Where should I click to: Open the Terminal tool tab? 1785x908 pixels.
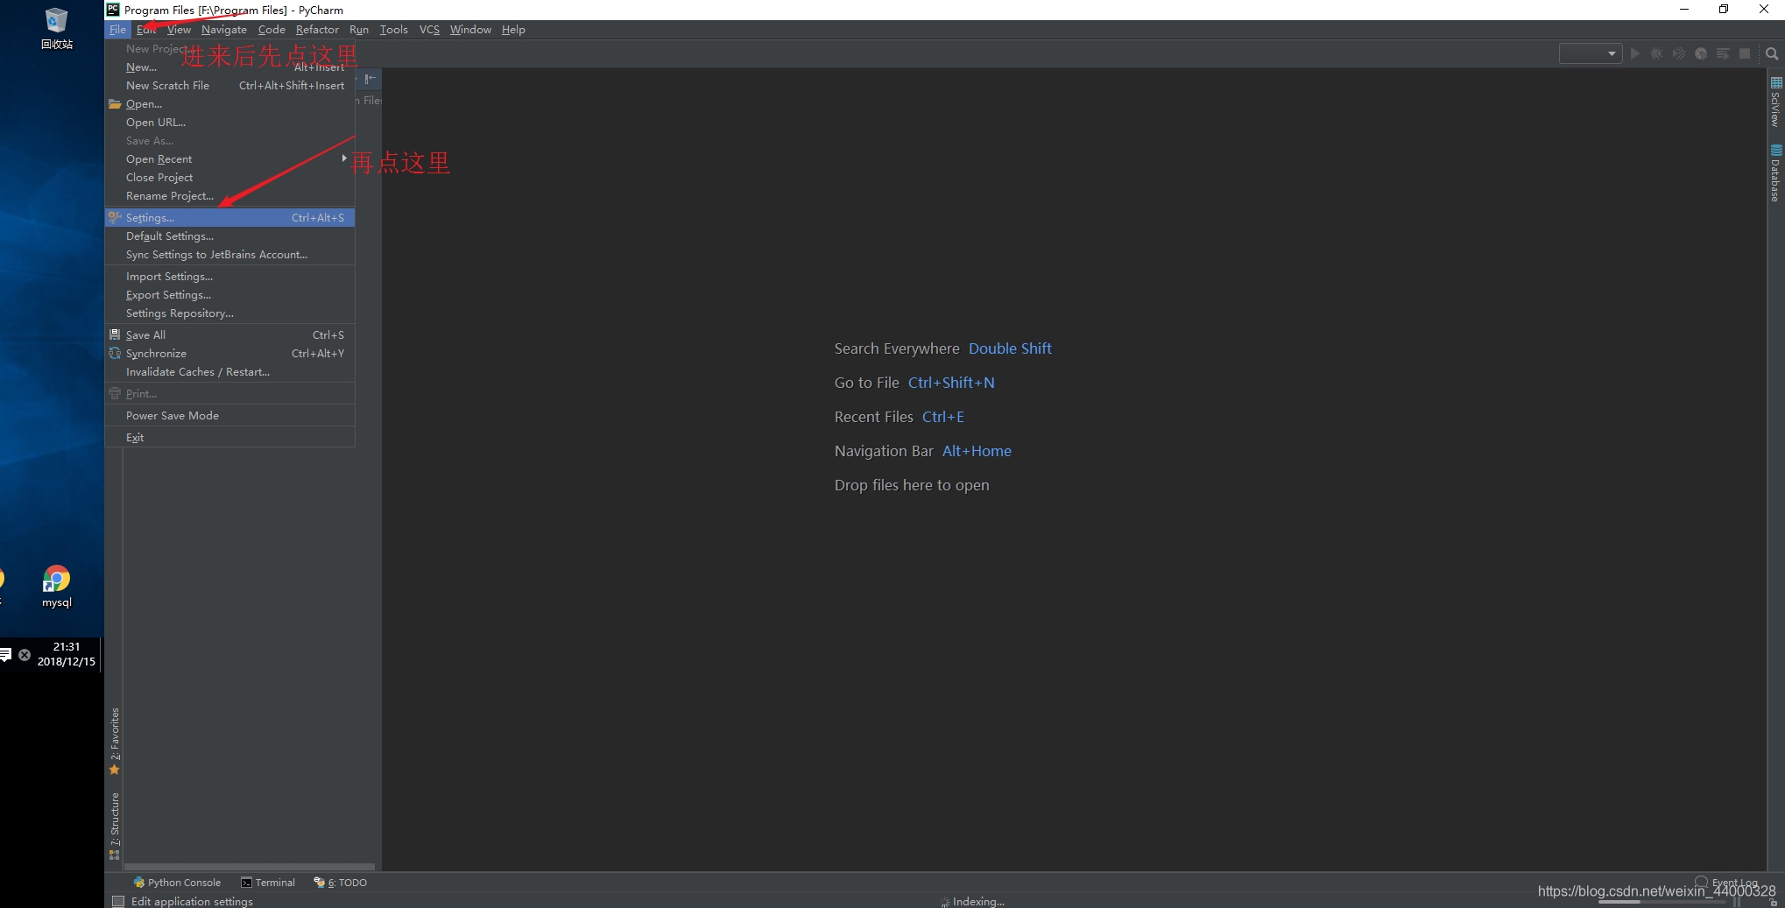(268, 883)
